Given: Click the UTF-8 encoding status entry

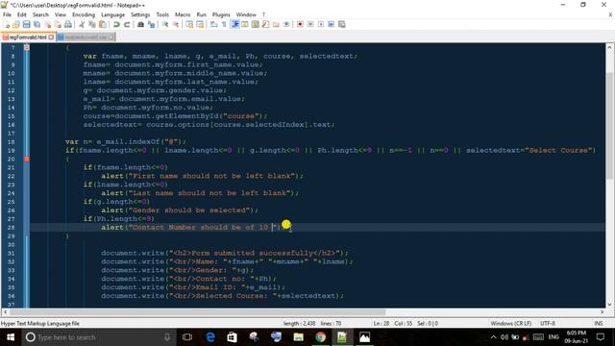Looking at the screenshot, I should tap(548, 324).
